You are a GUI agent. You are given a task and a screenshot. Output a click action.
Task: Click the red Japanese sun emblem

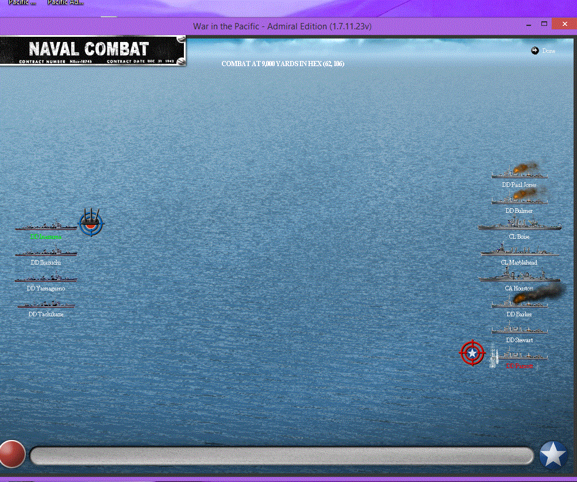point(13,454)
